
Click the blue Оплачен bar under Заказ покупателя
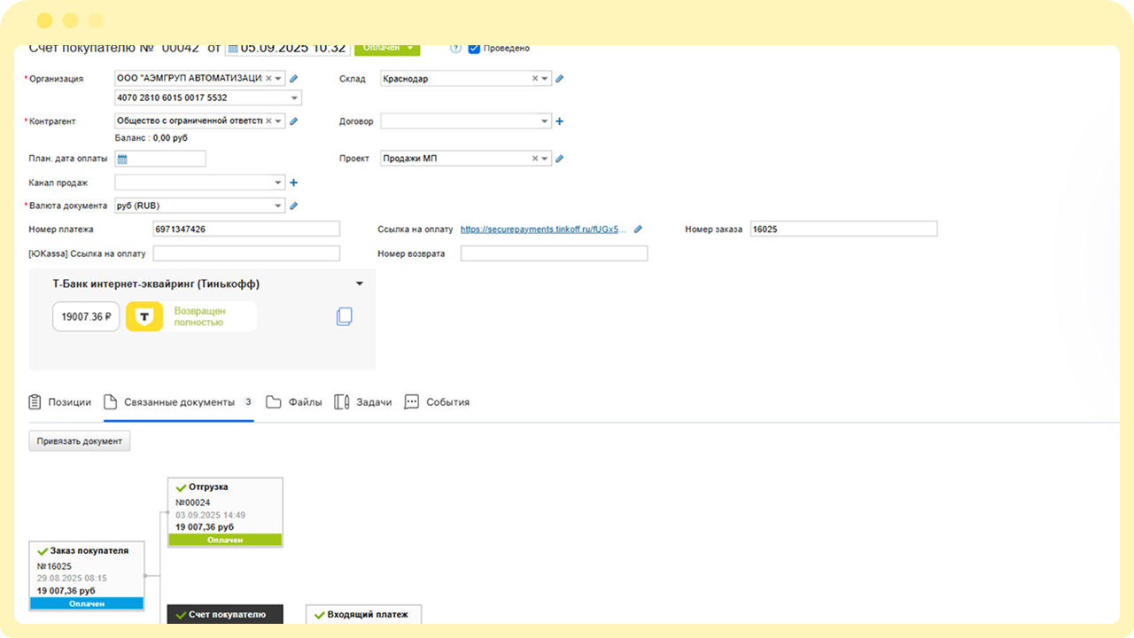pos(86,603)
